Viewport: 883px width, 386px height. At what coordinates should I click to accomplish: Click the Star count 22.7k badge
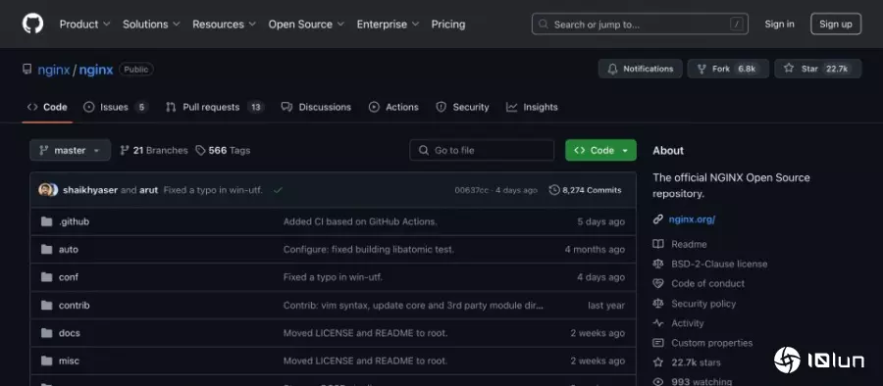836,69
